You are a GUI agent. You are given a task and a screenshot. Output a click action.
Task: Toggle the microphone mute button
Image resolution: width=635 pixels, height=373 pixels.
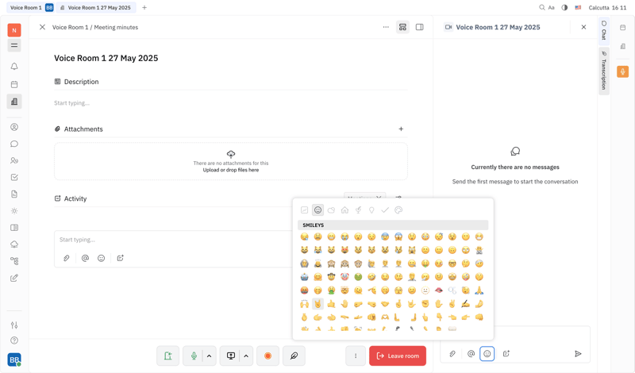pos(194,356)
